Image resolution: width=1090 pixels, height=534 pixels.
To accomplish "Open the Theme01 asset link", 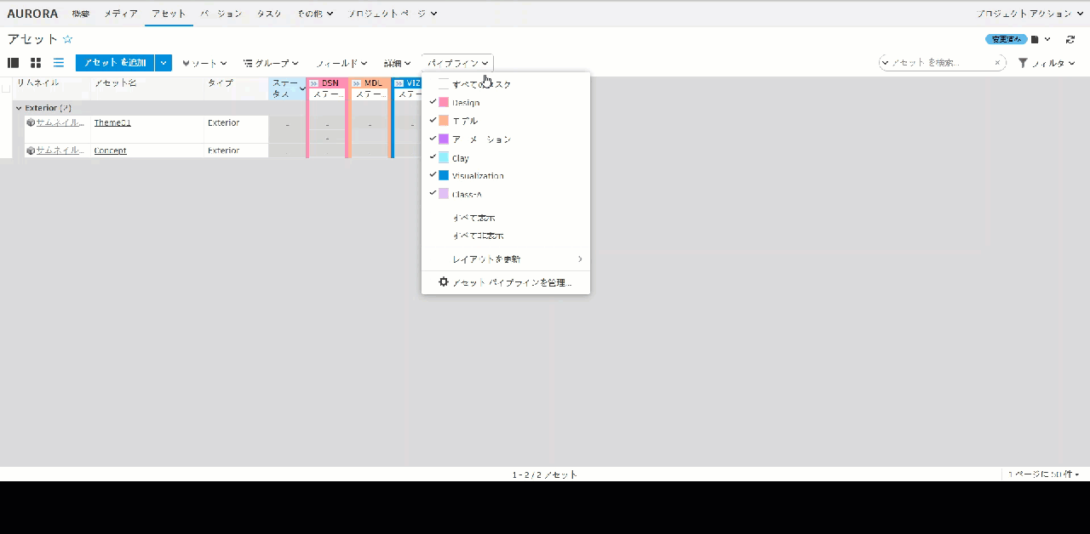I will tap(112, 122).
